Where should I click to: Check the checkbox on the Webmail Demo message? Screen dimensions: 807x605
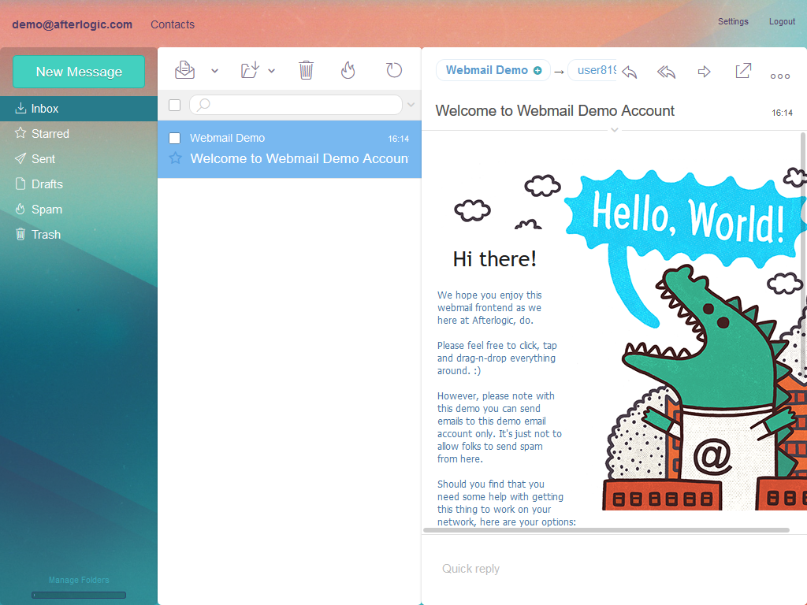tap(174, 138)
